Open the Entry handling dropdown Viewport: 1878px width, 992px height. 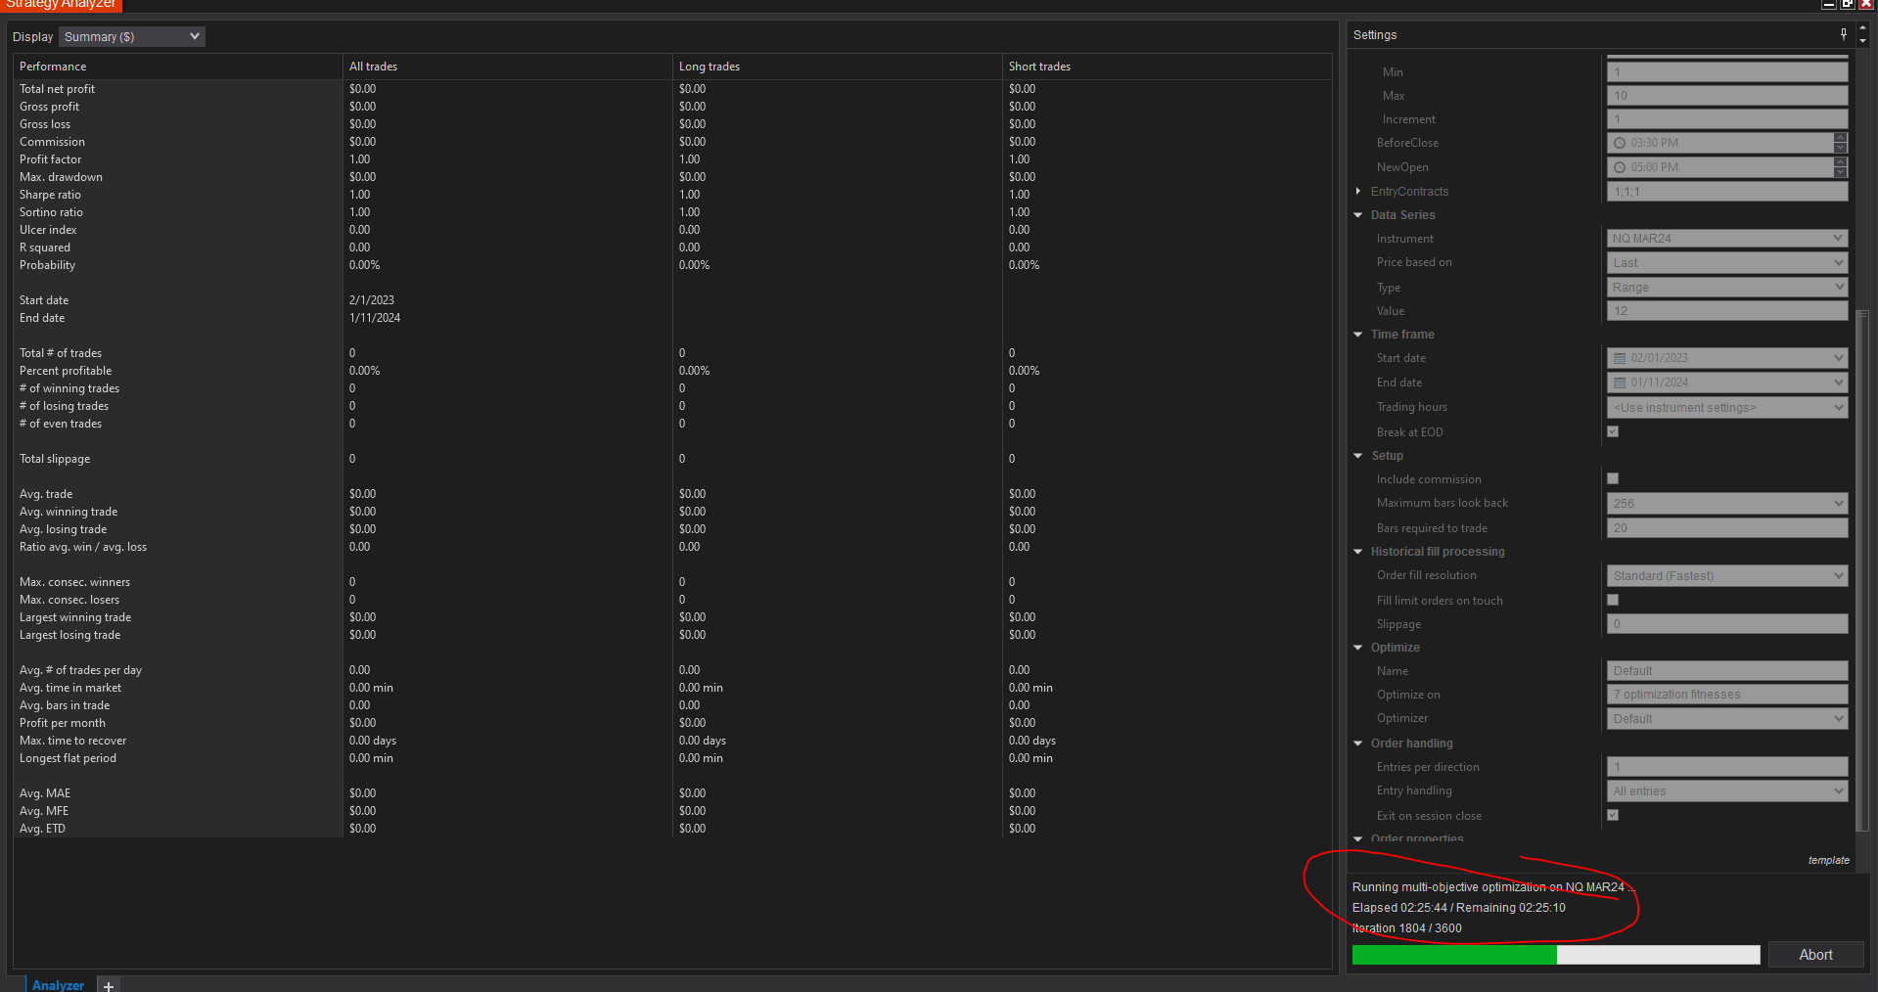pyautogui.click(x=1727, y=790)
